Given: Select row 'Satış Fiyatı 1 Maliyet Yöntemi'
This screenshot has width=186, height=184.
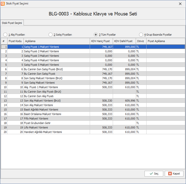Looking at the screenshot, I should (x=93, y=47).
